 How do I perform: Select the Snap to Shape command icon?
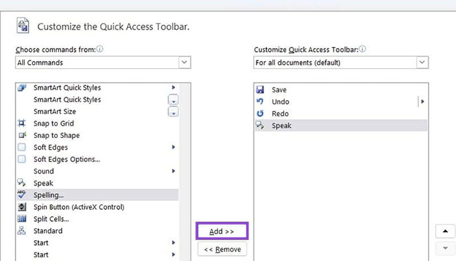point(22,135)
